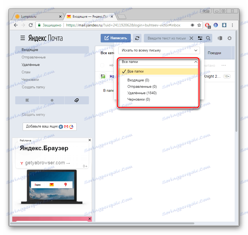Screen dimensions: 248x235
Task: Click the vertical page scrollbar
Action: (x=237, y=81)
